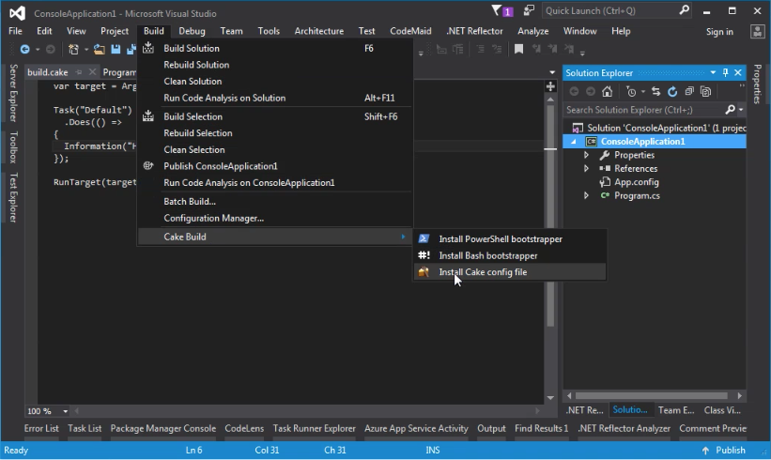This screenshot has height=460, width=771.
Task: Open the Server Explorer side tab
Action: (14, 93)
